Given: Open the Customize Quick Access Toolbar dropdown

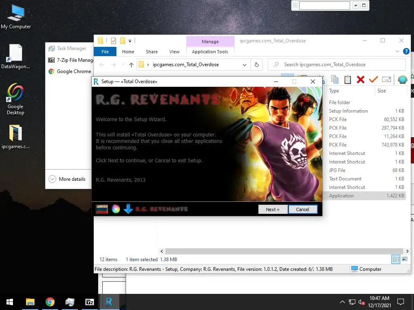Looking at the screenshot, I should tap(130, 41).
